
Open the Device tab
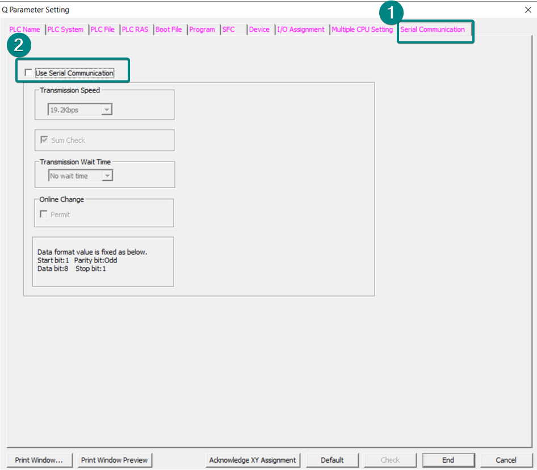(x=259, y=29)
